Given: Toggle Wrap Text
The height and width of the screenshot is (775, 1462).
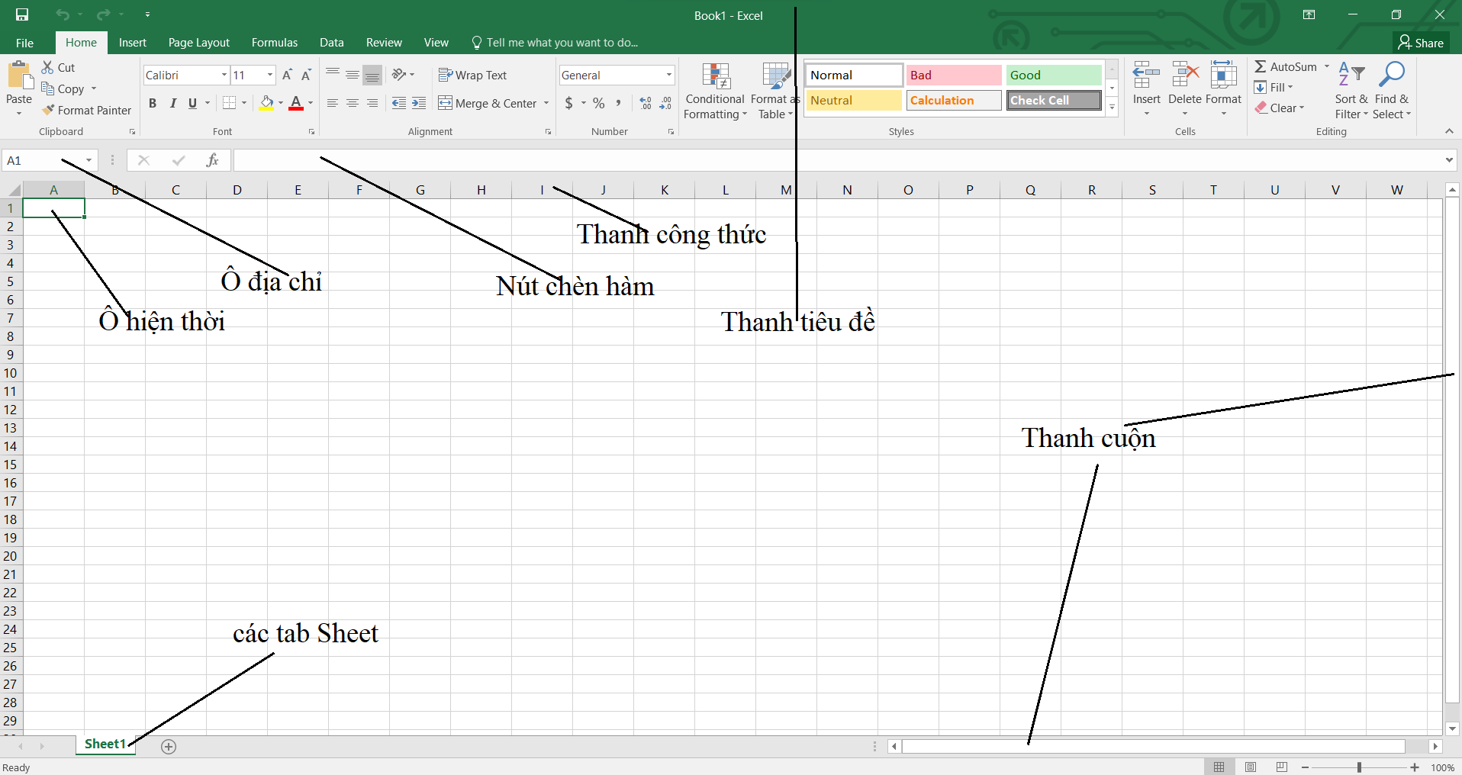Looking at the screenshot, I should [x=472, y=75].
